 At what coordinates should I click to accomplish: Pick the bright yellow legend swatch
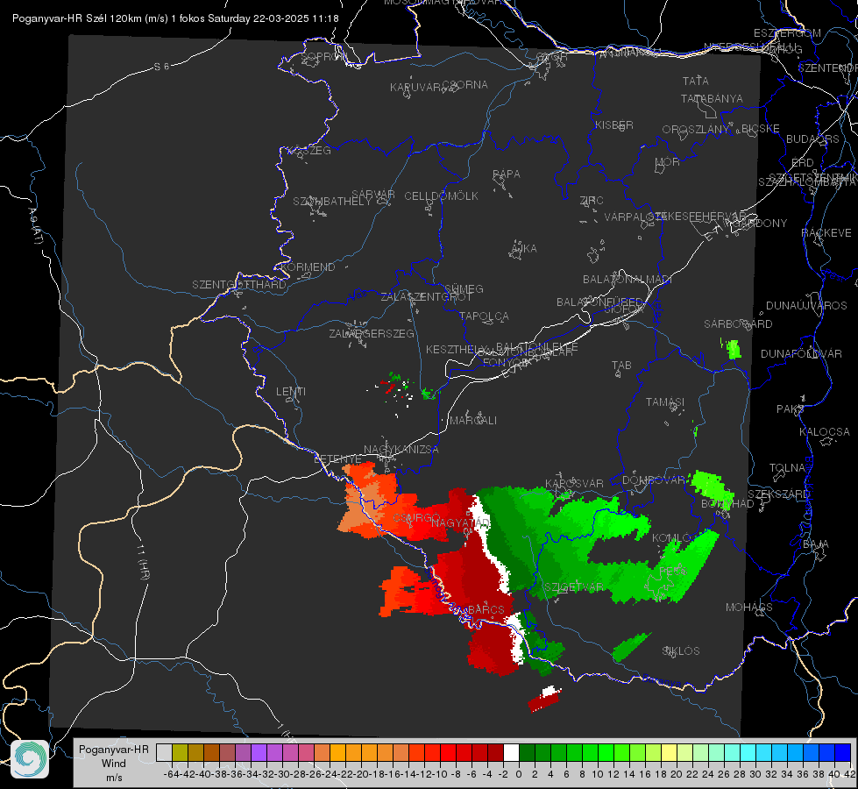[x=670, y=752]
